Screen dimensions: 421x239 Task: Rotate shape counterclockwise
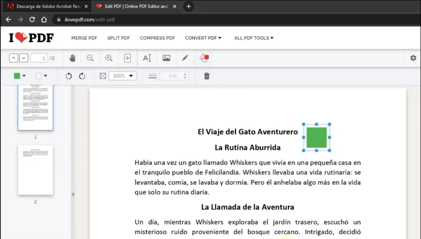(x=69, y=76)
